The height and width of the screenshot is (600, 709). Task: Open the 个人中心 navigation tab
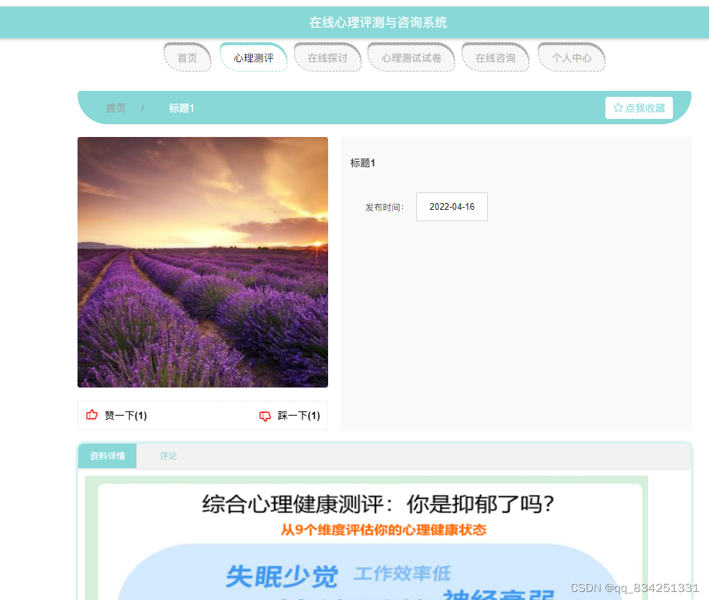(571, 57)
